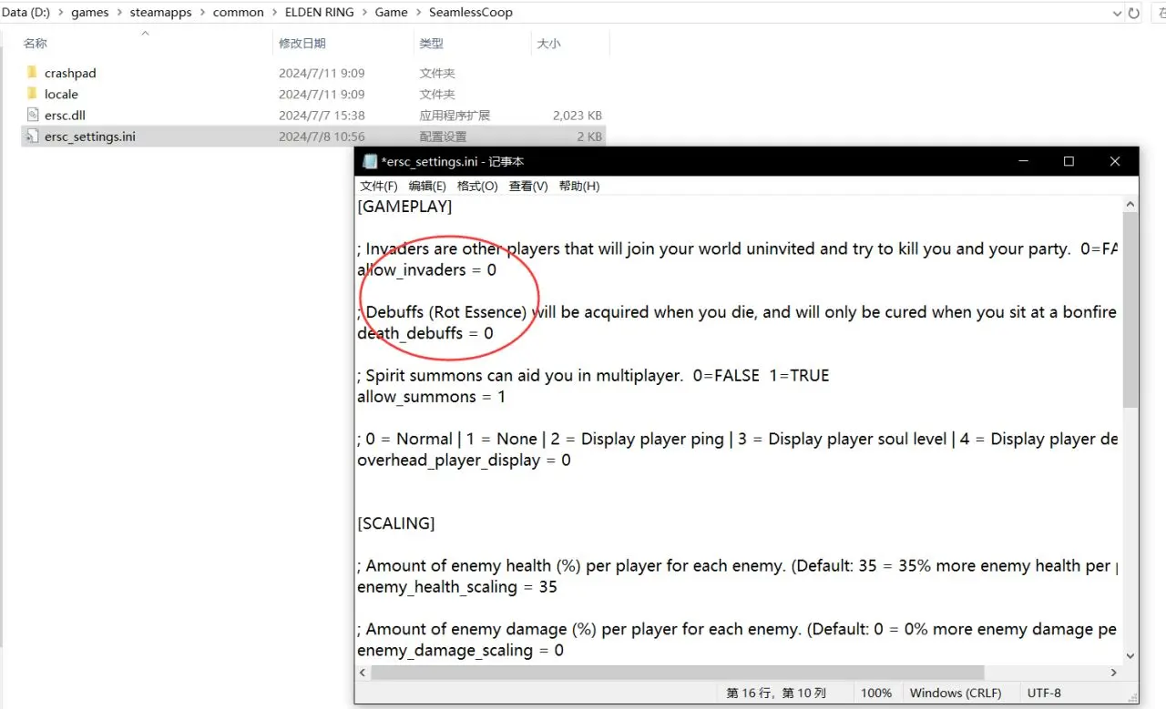1166x709 pixels.
Task: Maximize the Notepad window
Action: point(1069,161)
